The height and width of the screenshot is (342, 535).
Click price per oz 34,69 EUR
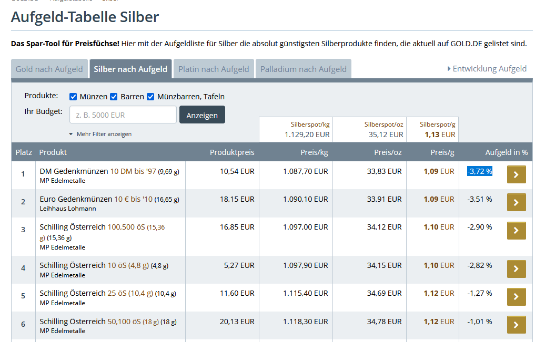click(x=384, y=293)
